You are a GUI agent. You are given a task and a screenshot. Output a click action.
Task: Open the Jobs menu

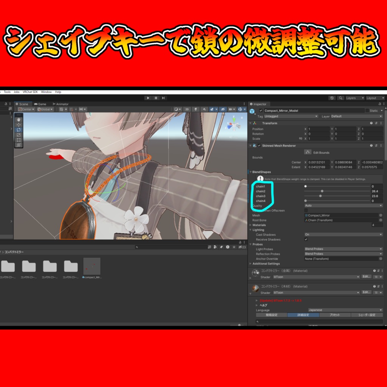coord(17,92)
